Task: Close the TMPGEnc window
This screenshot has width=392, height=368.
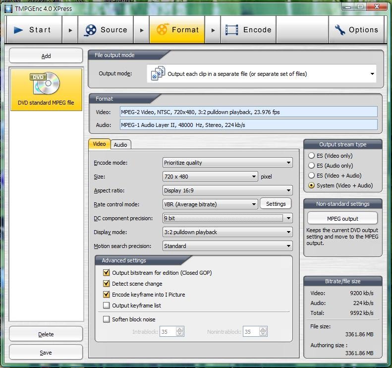Action: 377,7
